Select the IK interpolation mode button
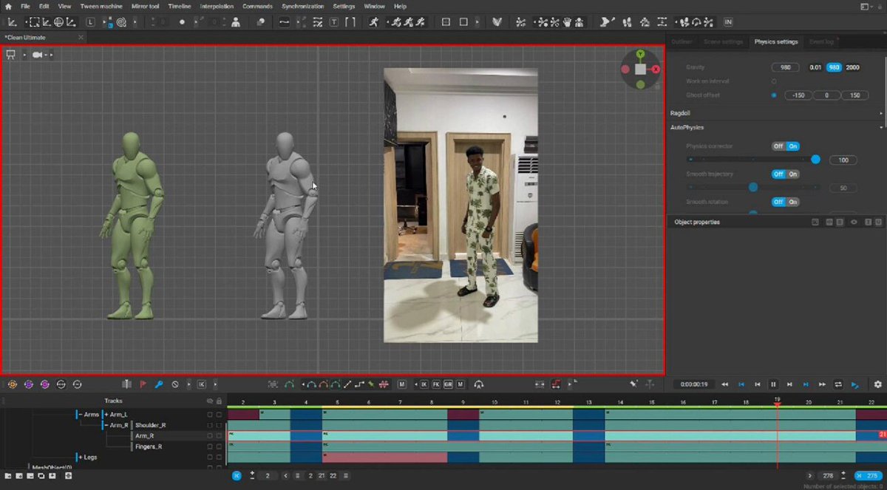The height and width of the screenshot is (490, 887). tap(424, 384)
